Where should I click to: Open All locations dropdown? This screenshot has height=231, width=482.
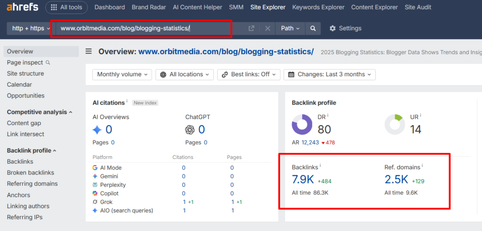click(185, 74)
